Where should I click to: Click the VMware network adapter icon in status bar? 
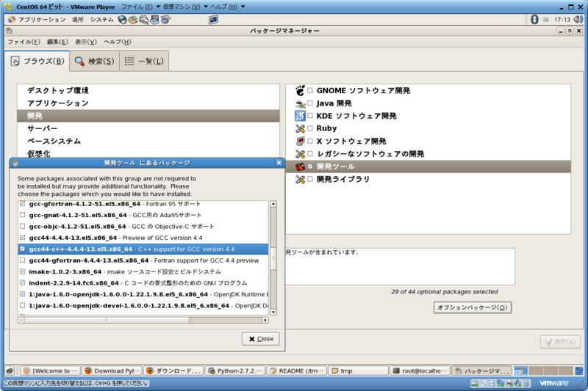pyautogui.click(x=501, y=384)
